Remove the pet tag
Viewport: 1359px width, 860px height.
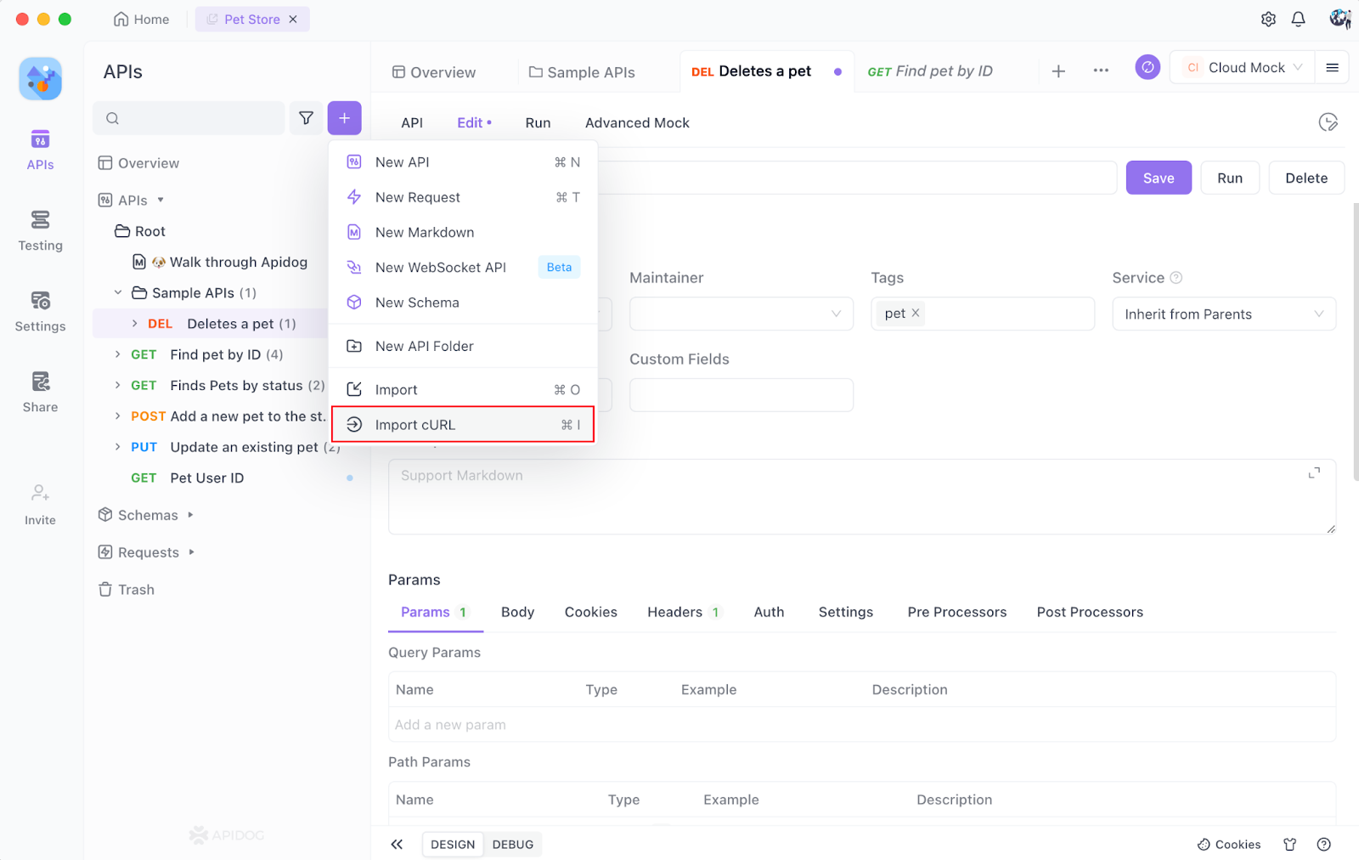point(915,313)
